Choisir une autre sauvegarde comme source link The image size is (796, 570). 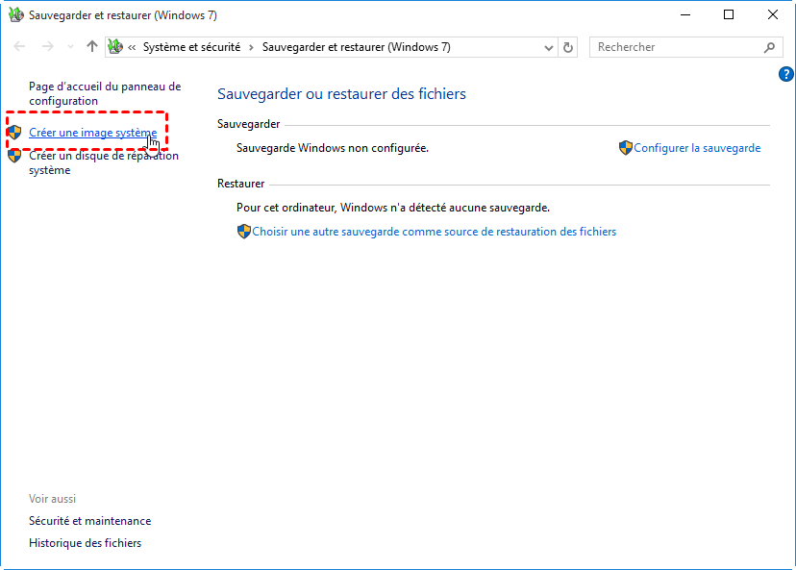(x=434, y=232)
